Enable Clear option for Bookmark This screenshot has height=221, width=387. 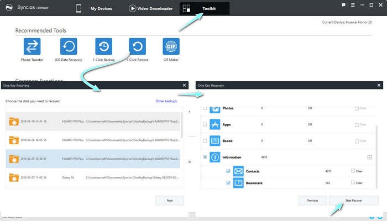click(353, 183)
